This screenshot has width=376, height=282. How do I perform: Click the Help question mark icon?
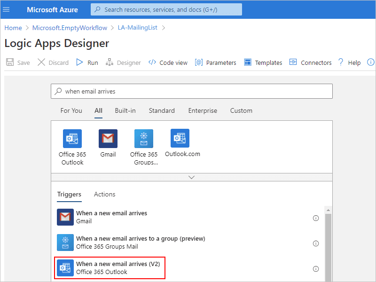click(x=341, y=63)
